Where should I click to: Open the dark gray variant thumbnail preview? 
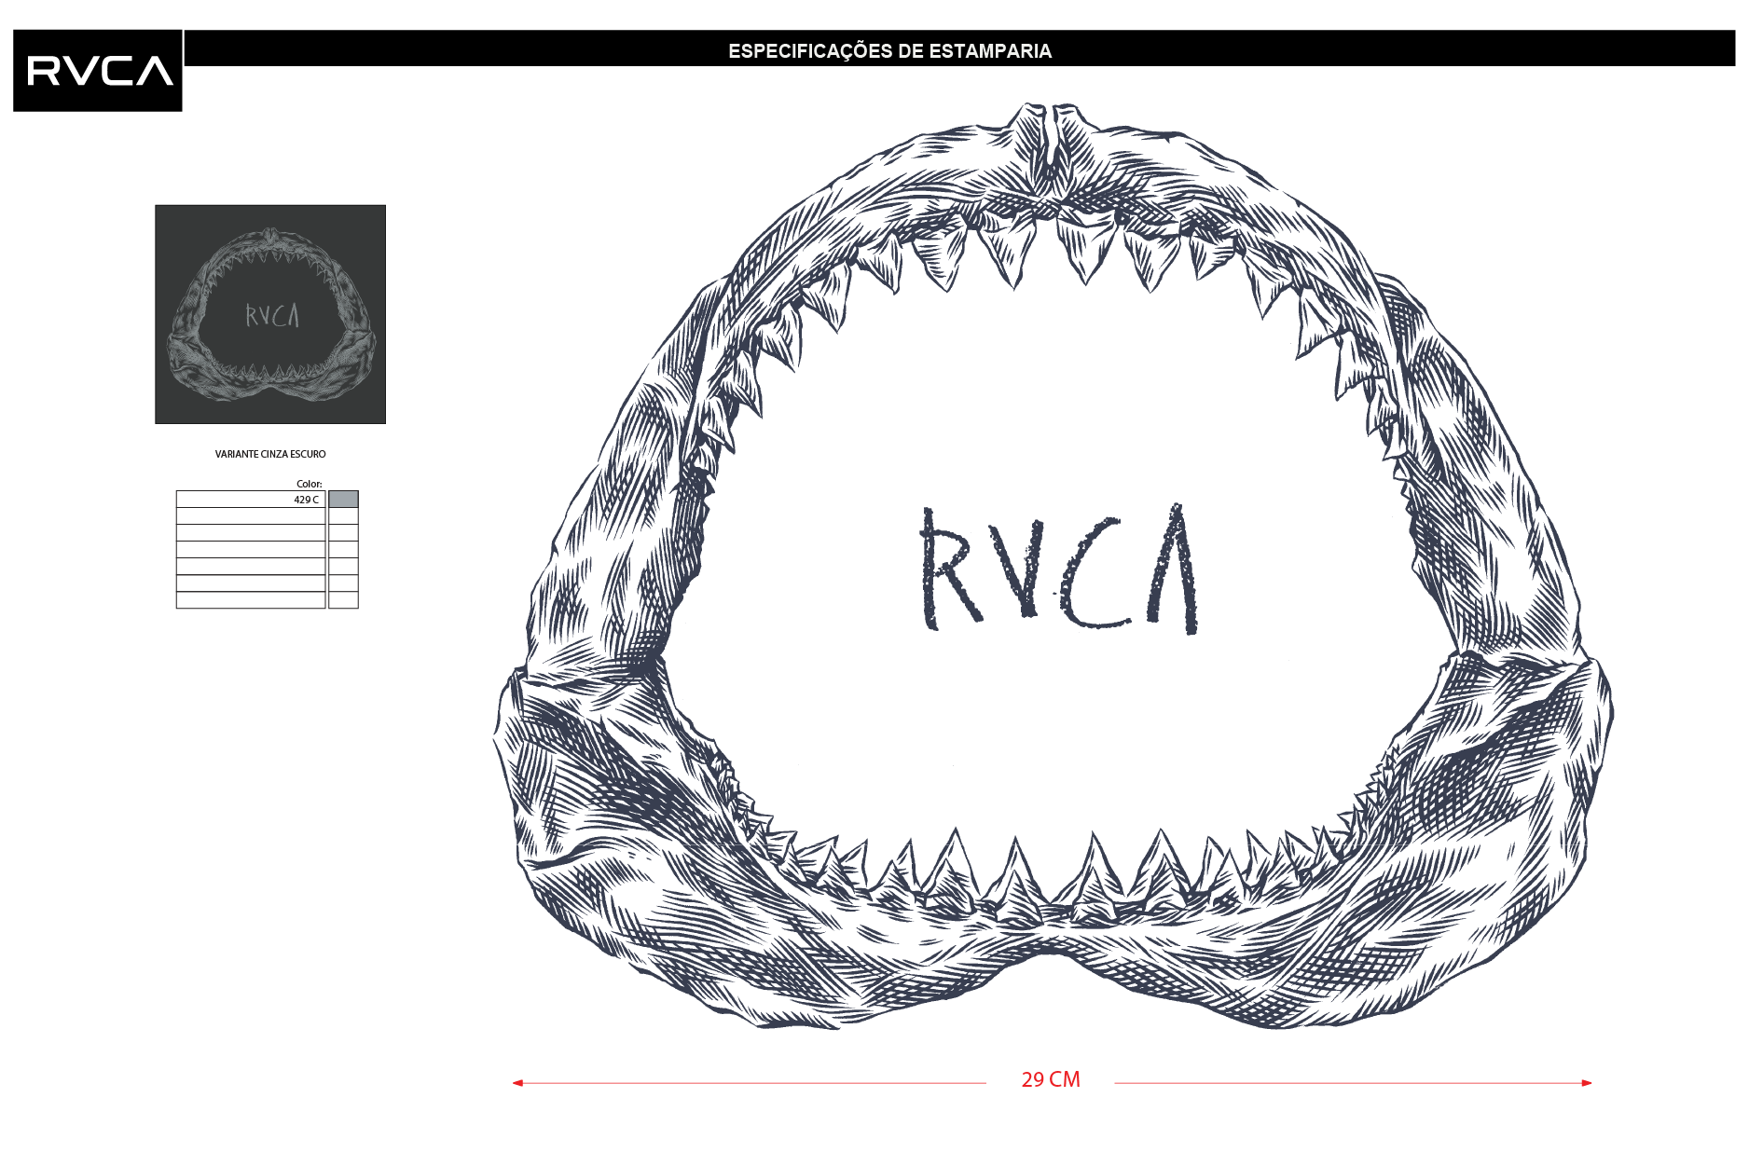tap(270, 314)
